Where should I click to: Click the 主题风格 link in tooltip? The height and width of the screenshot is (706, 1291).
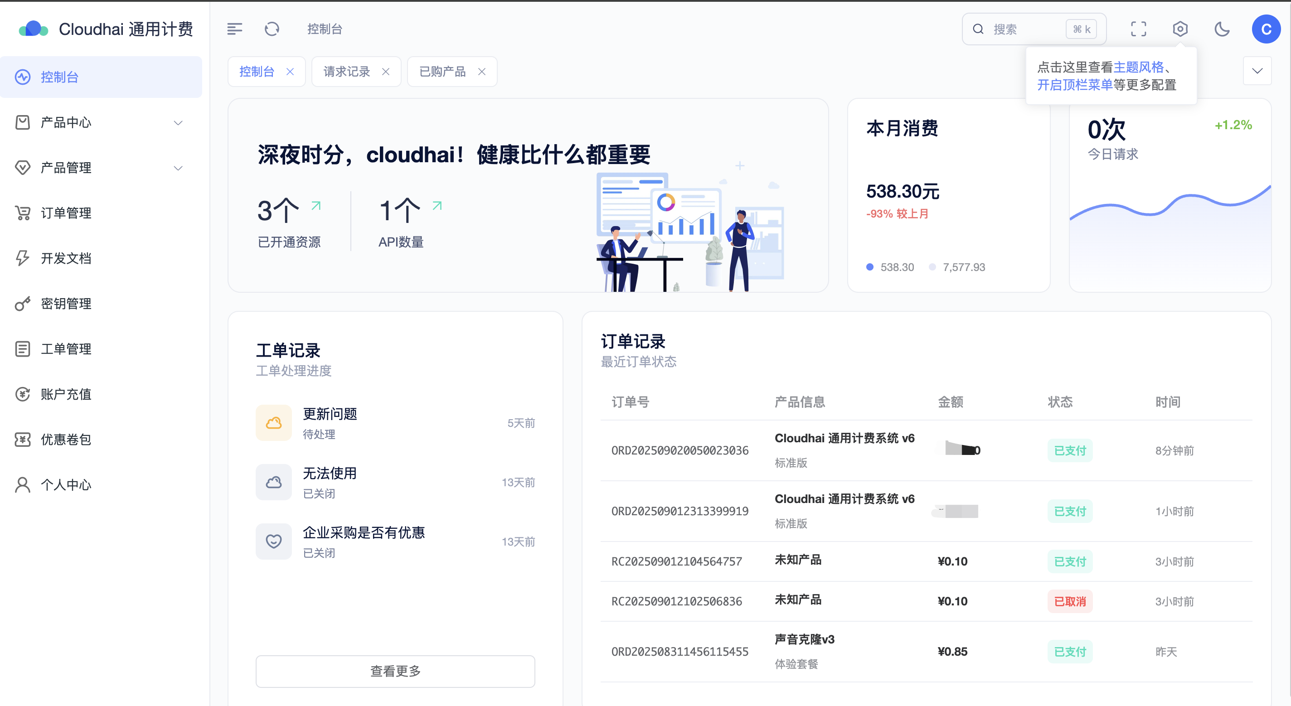coord(1138,67)
